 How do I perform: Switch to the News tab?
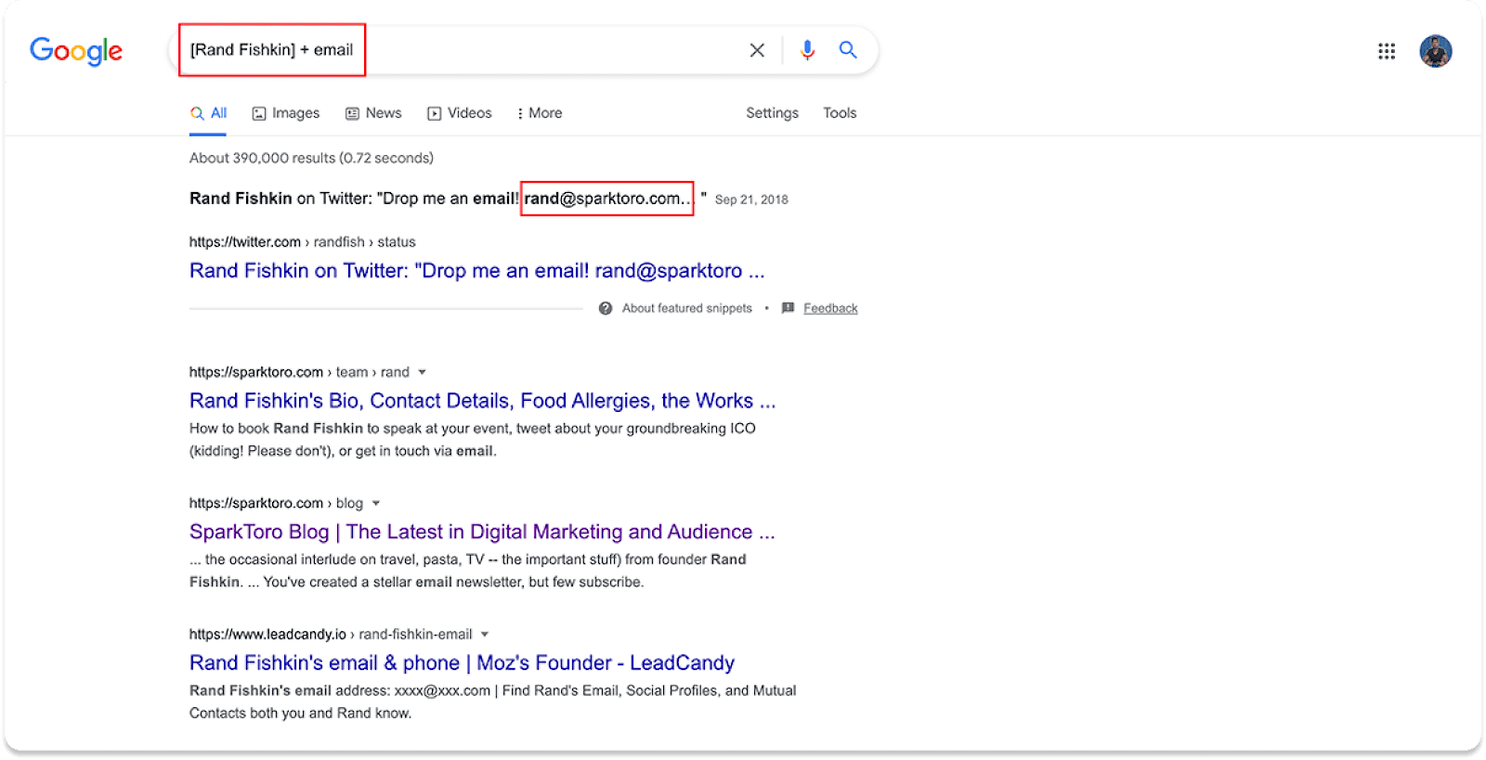[373, 113]
